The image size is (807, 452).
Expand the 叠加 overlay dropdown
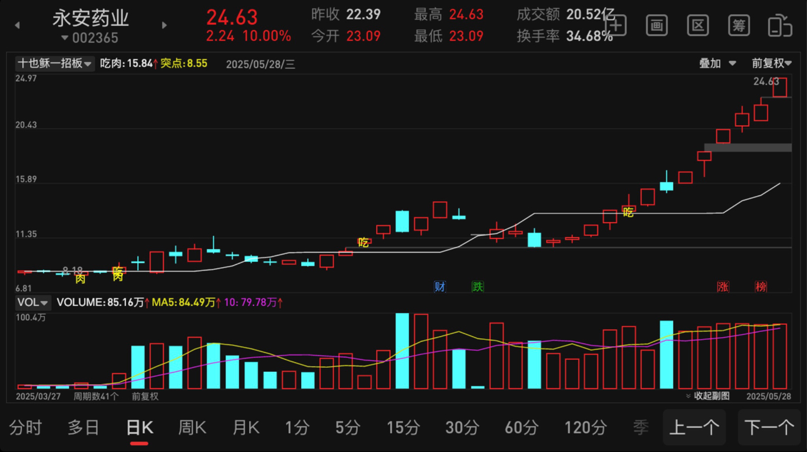point(717,64)
